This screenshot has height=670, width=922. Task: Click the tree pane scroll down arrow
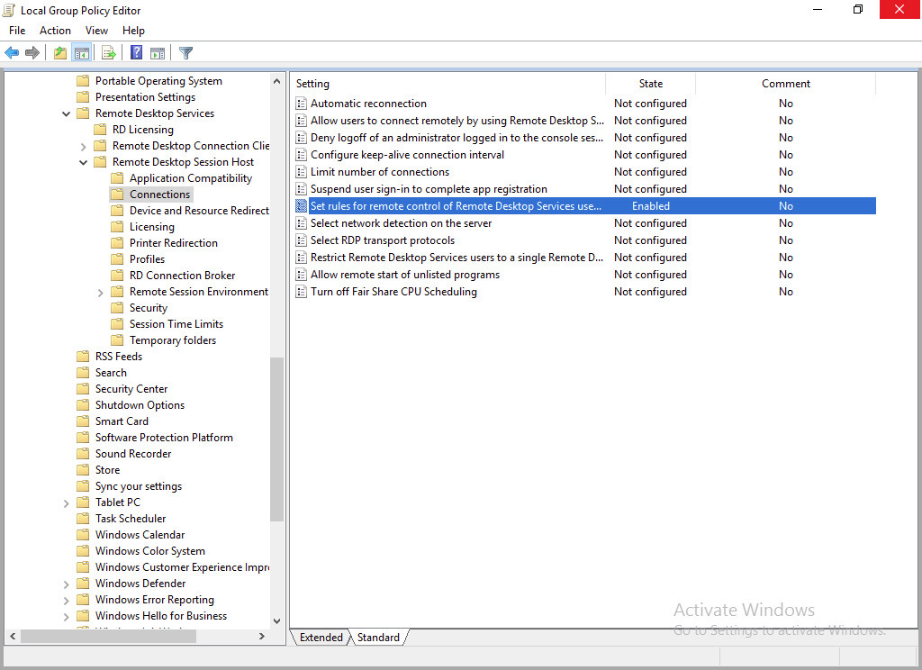coord(276,621)
